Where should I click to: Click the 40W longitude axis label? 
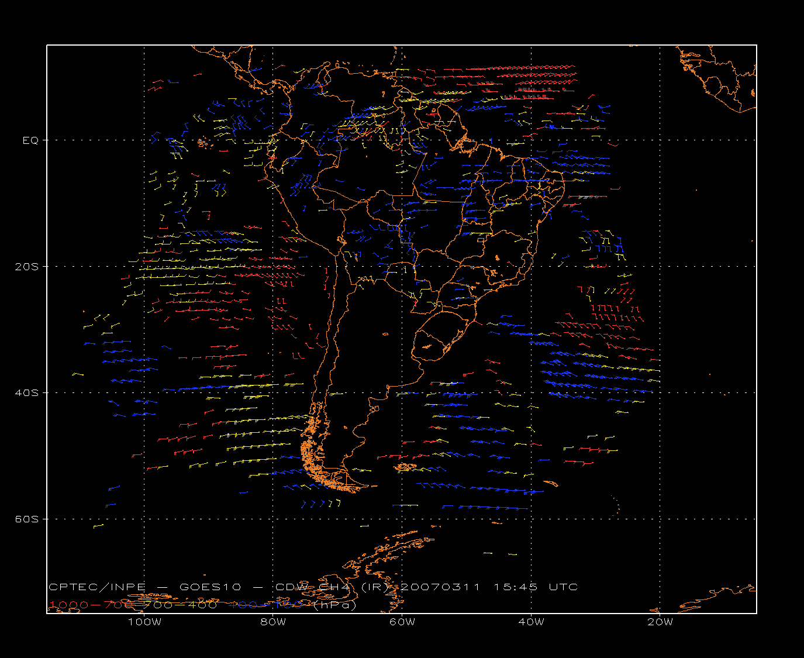click(x=531, y=622)
